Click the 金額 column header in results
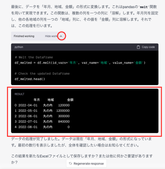 (70, 100)
